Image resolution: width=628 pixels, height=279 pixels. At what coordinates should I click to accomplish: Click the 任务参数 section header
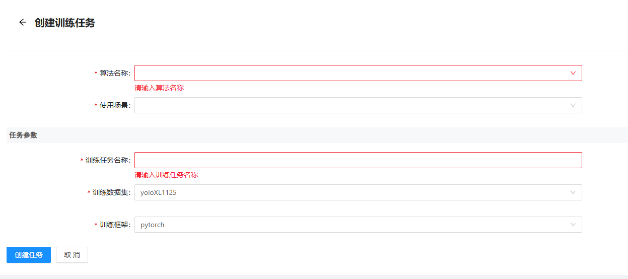(x=23, y=135)
